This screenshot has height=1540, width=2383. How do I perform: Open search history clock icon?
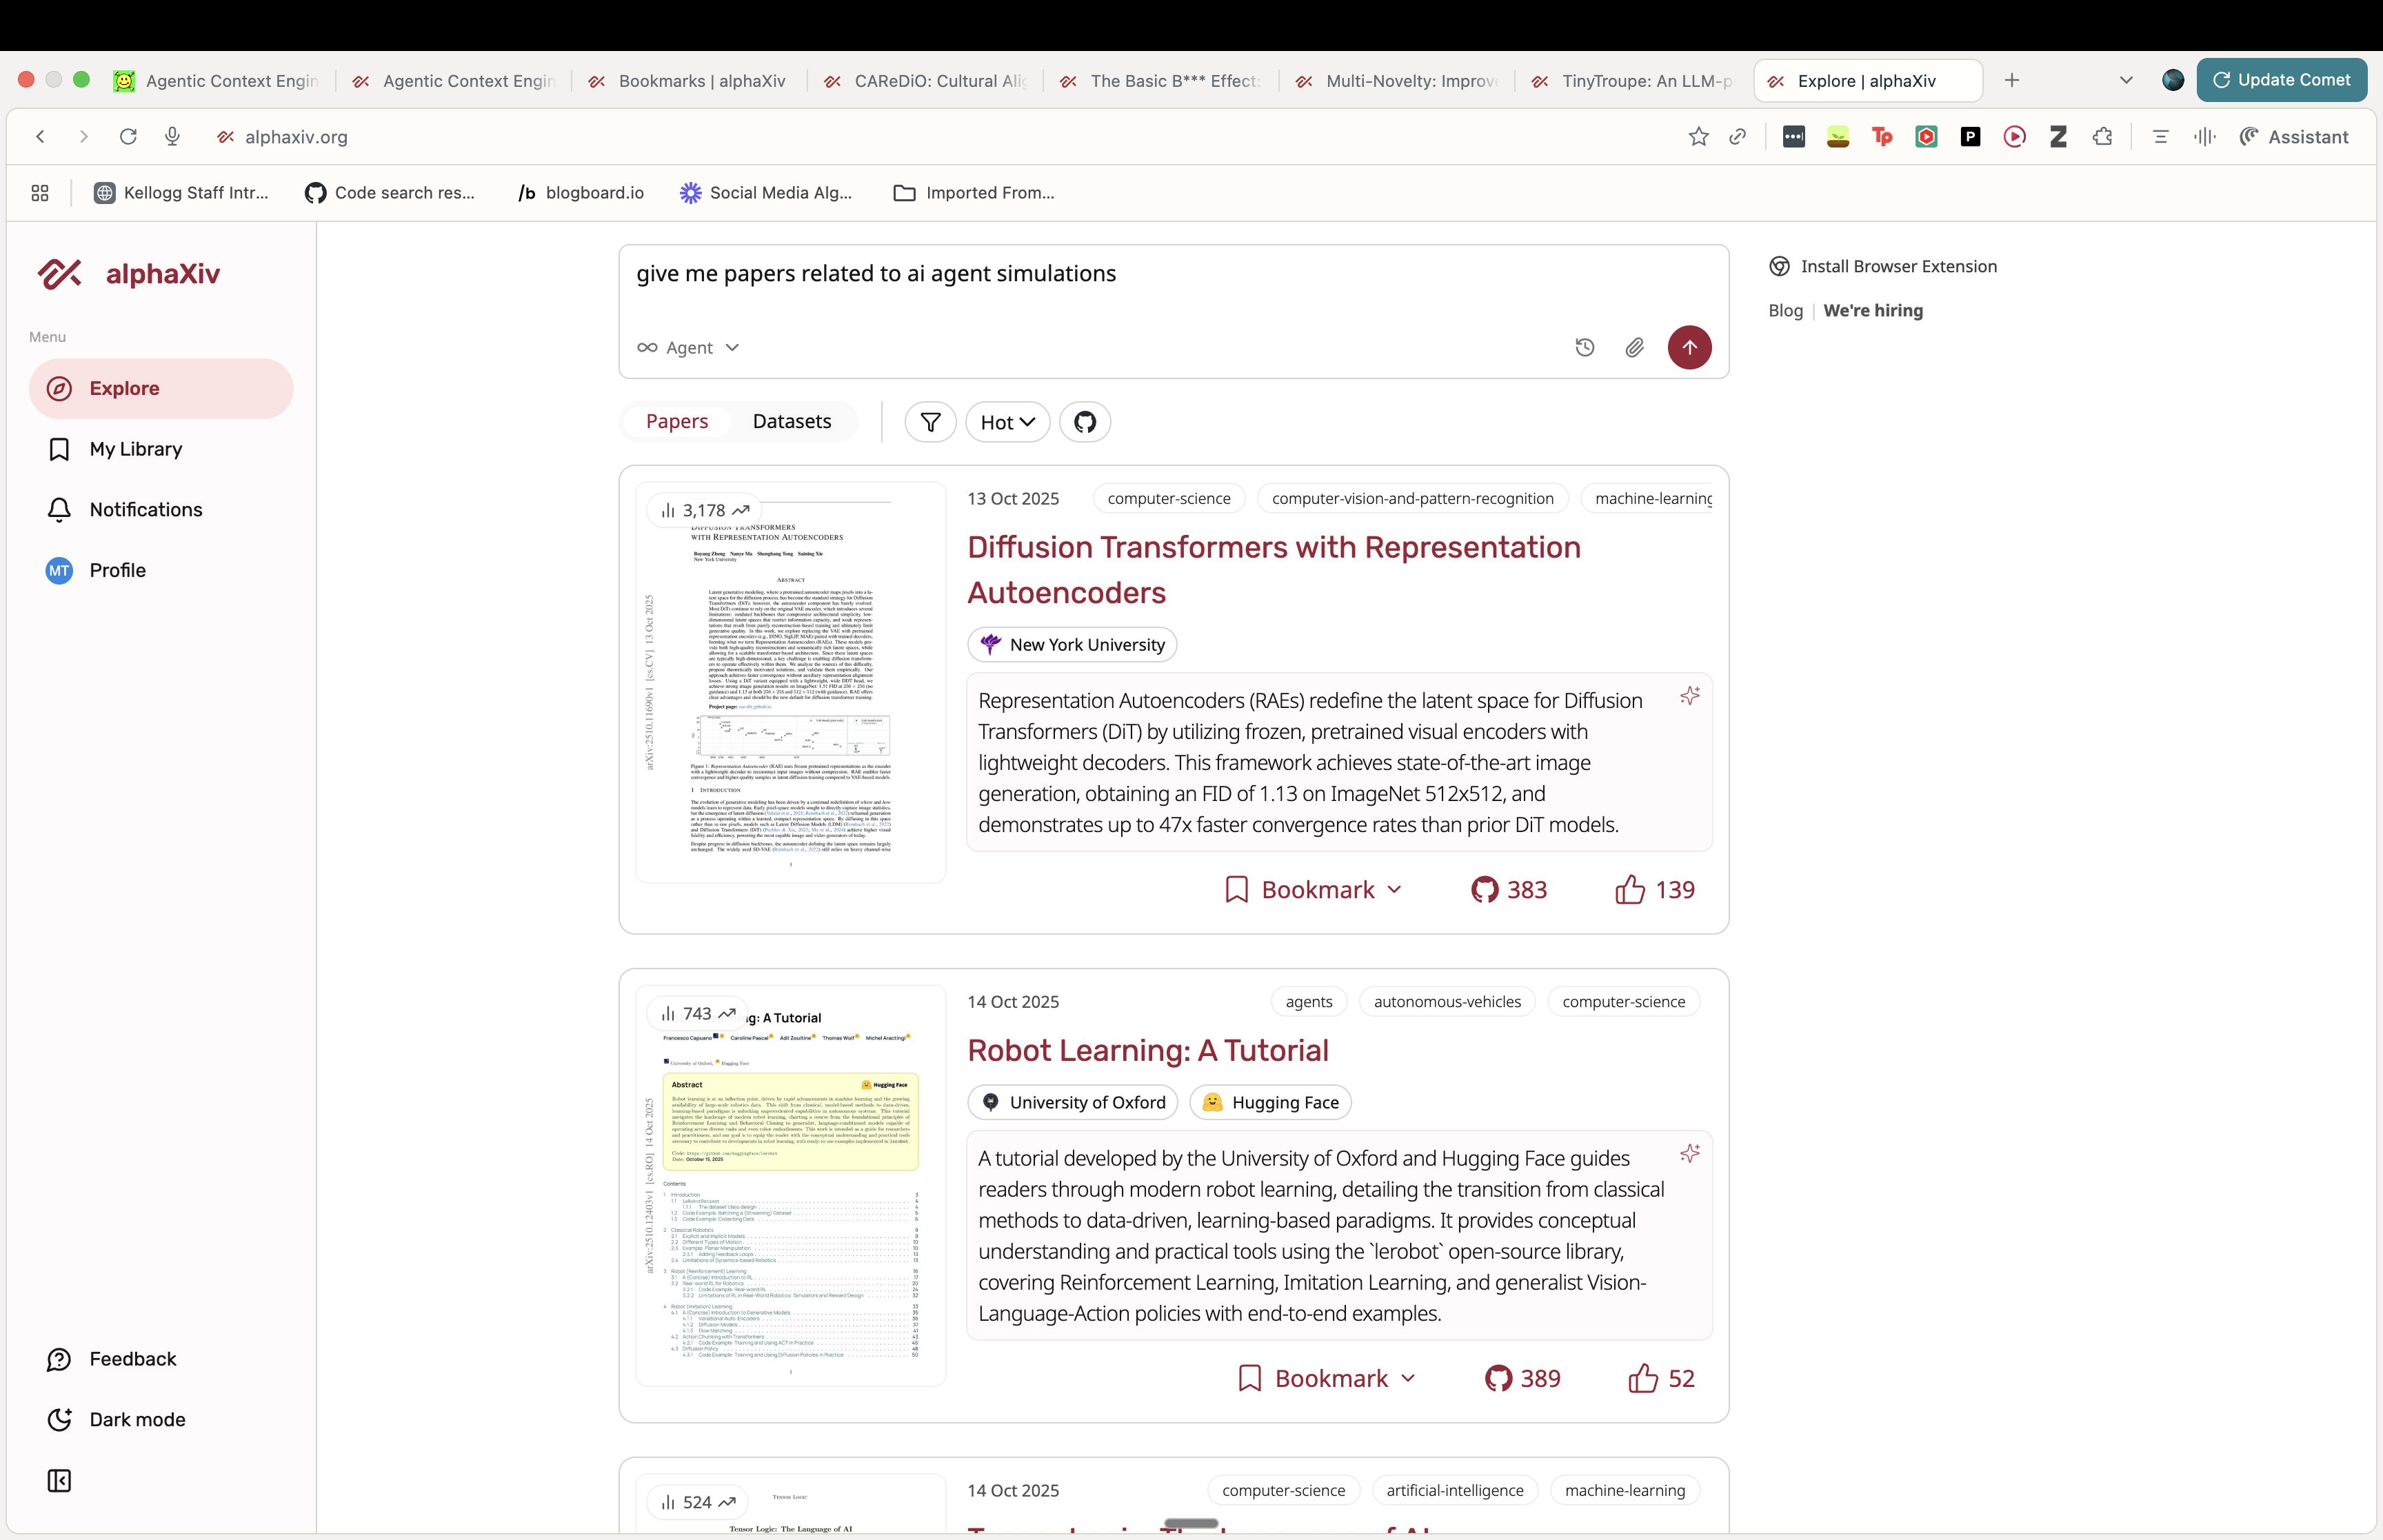coord(1584,347)
